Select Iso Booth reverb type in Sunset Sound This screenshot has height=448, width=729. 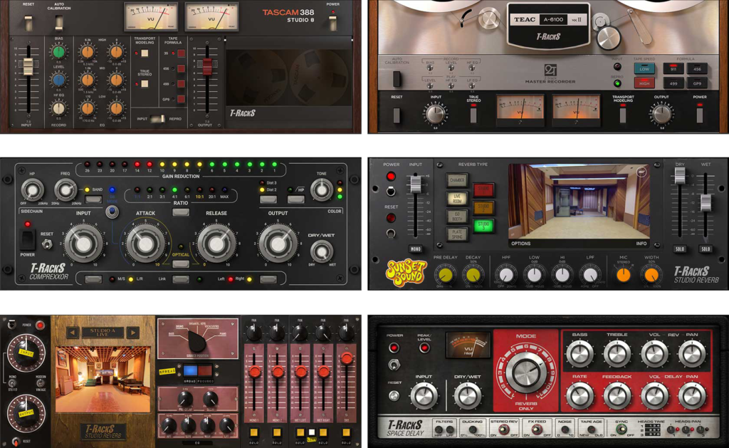tap(457, 217)
